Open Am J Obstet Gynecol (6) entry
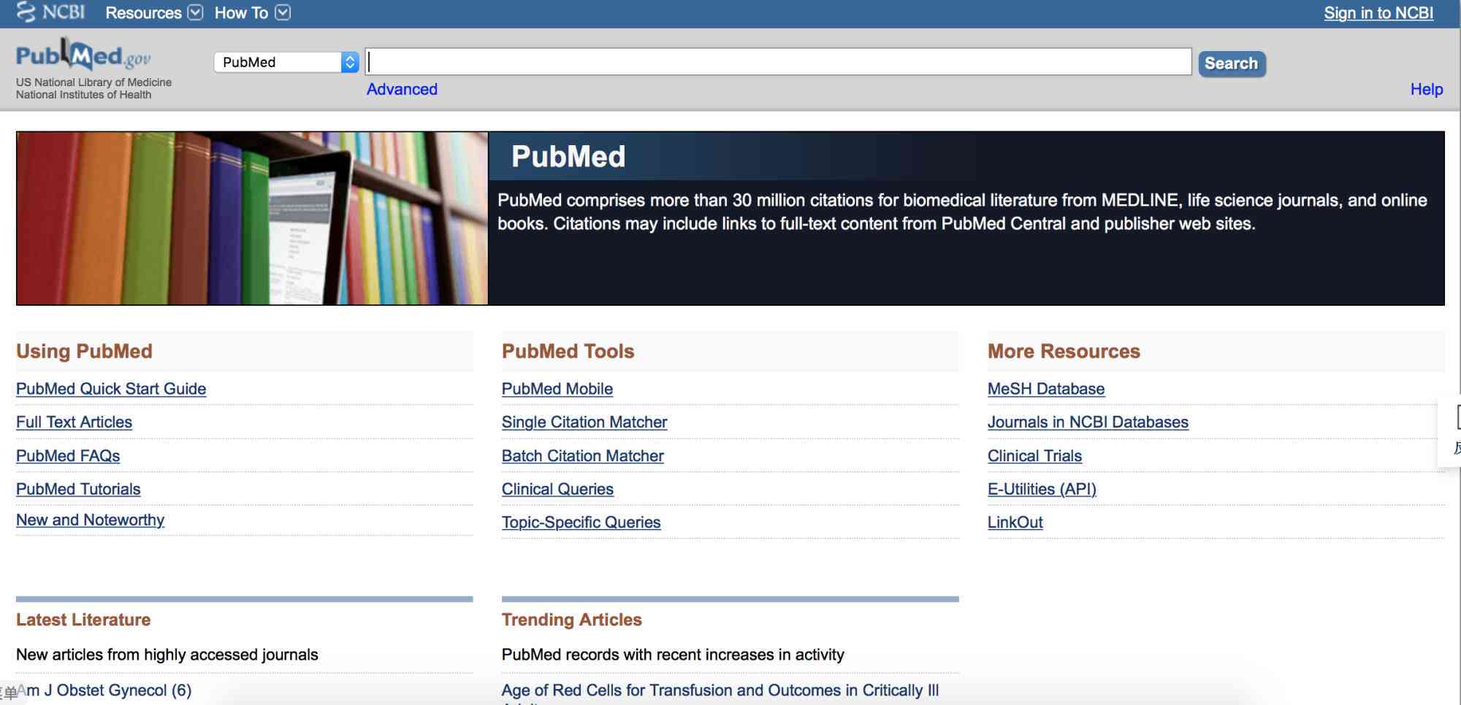Image resolution: width=1461 pixels, height=705 pixels. point(104,690)
